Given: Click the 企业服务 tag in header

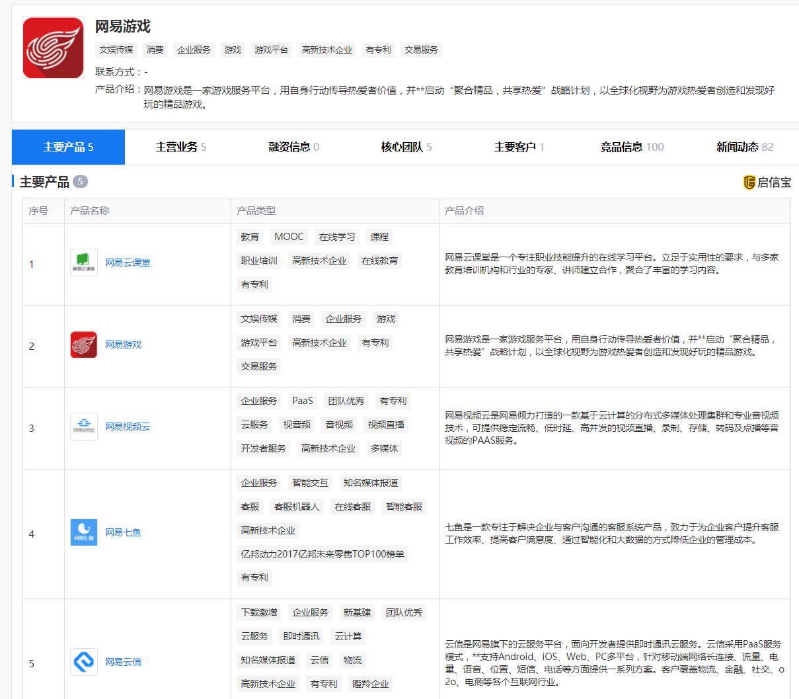Looking at the screenshot, I should [x=194, y=50].
